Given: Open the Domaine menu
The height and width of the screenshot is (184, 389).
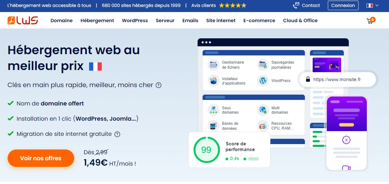Looking at the screenshot, I should click(62, 21).
